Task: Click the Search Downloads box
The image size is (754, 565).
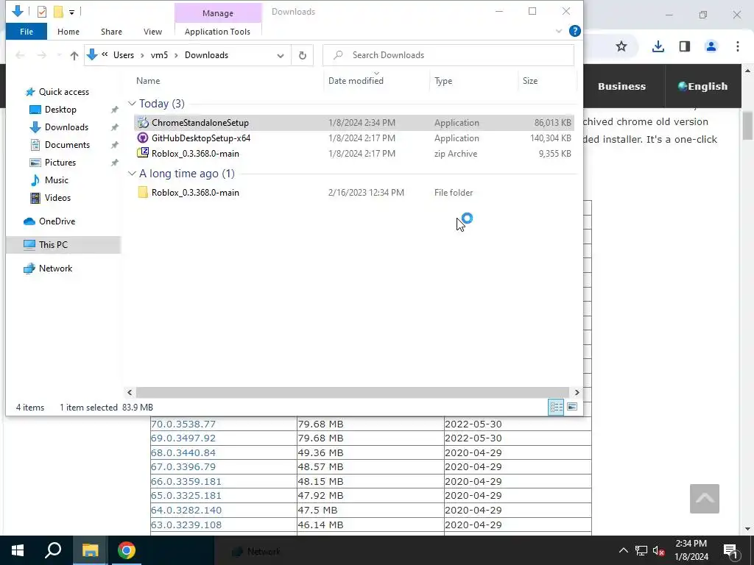Action: (448, 55)
